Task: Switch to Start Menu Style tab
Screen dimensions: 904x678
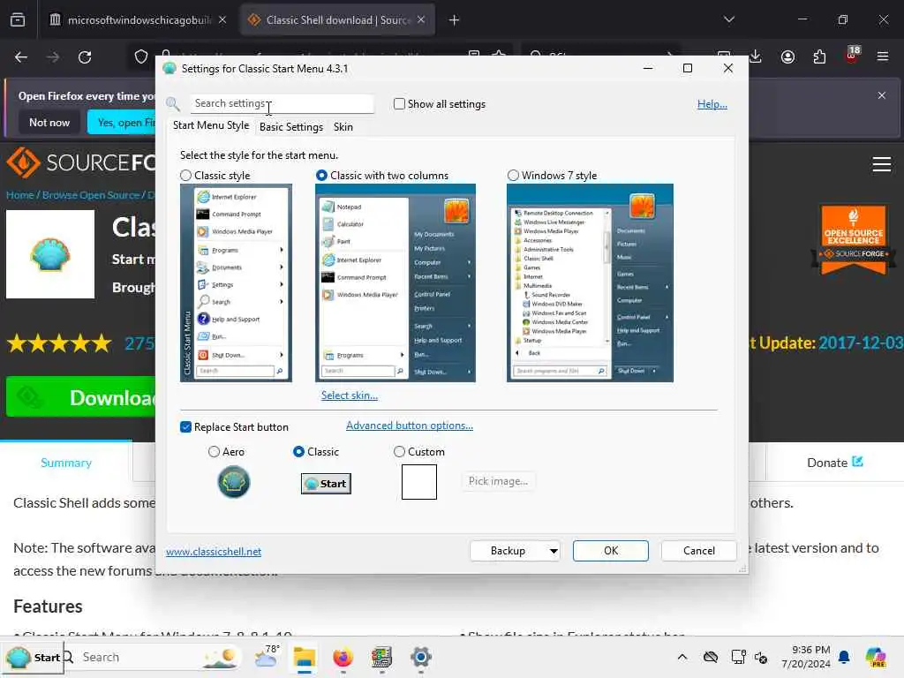Action: [211, 125]
